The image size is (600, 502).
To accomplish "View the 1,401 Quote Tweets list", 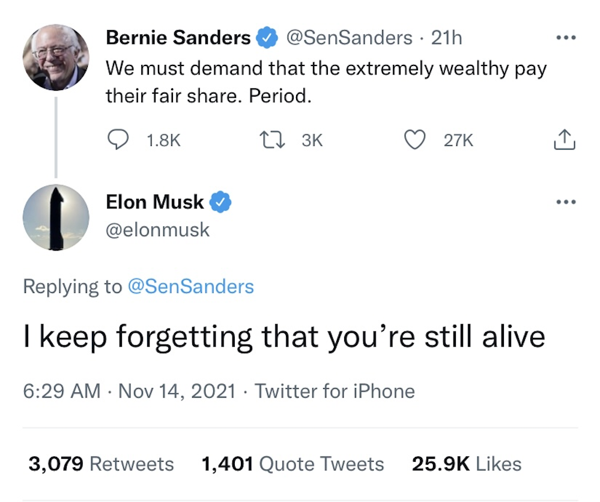I will click(292, 464).
